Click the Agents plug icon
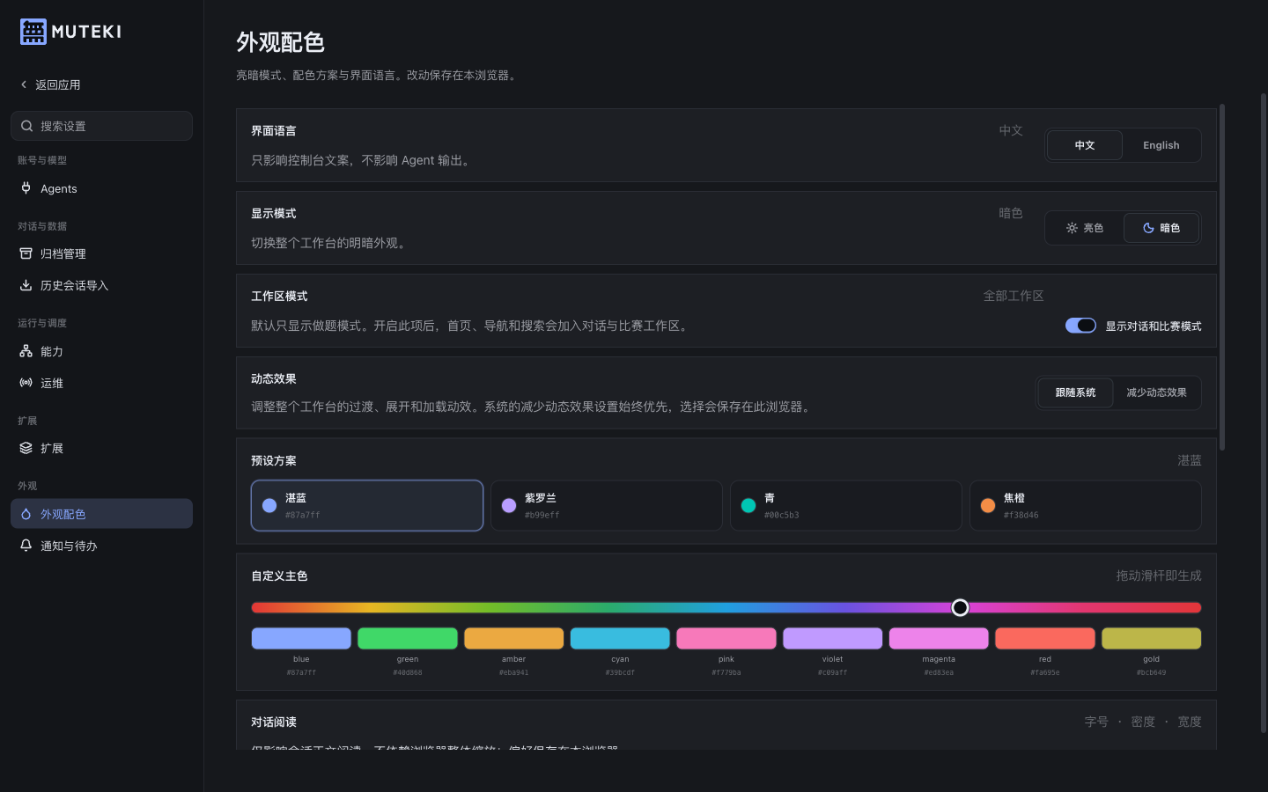 [26, 188]
